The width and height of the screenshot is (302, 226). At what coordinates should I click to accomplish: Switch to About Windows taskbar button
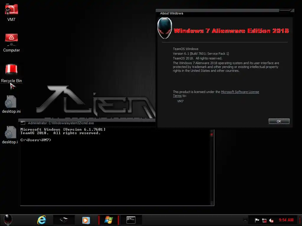pos(109,220)
